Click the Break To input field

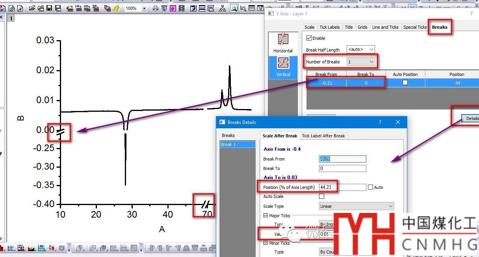point(342,168)
